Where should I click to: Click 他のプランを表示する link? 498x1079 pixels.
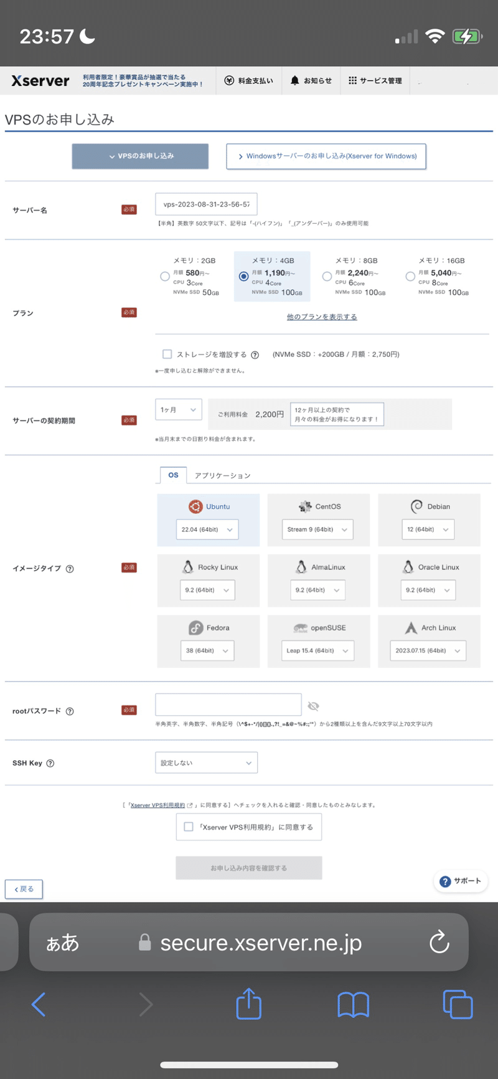(x=322, y=316)
